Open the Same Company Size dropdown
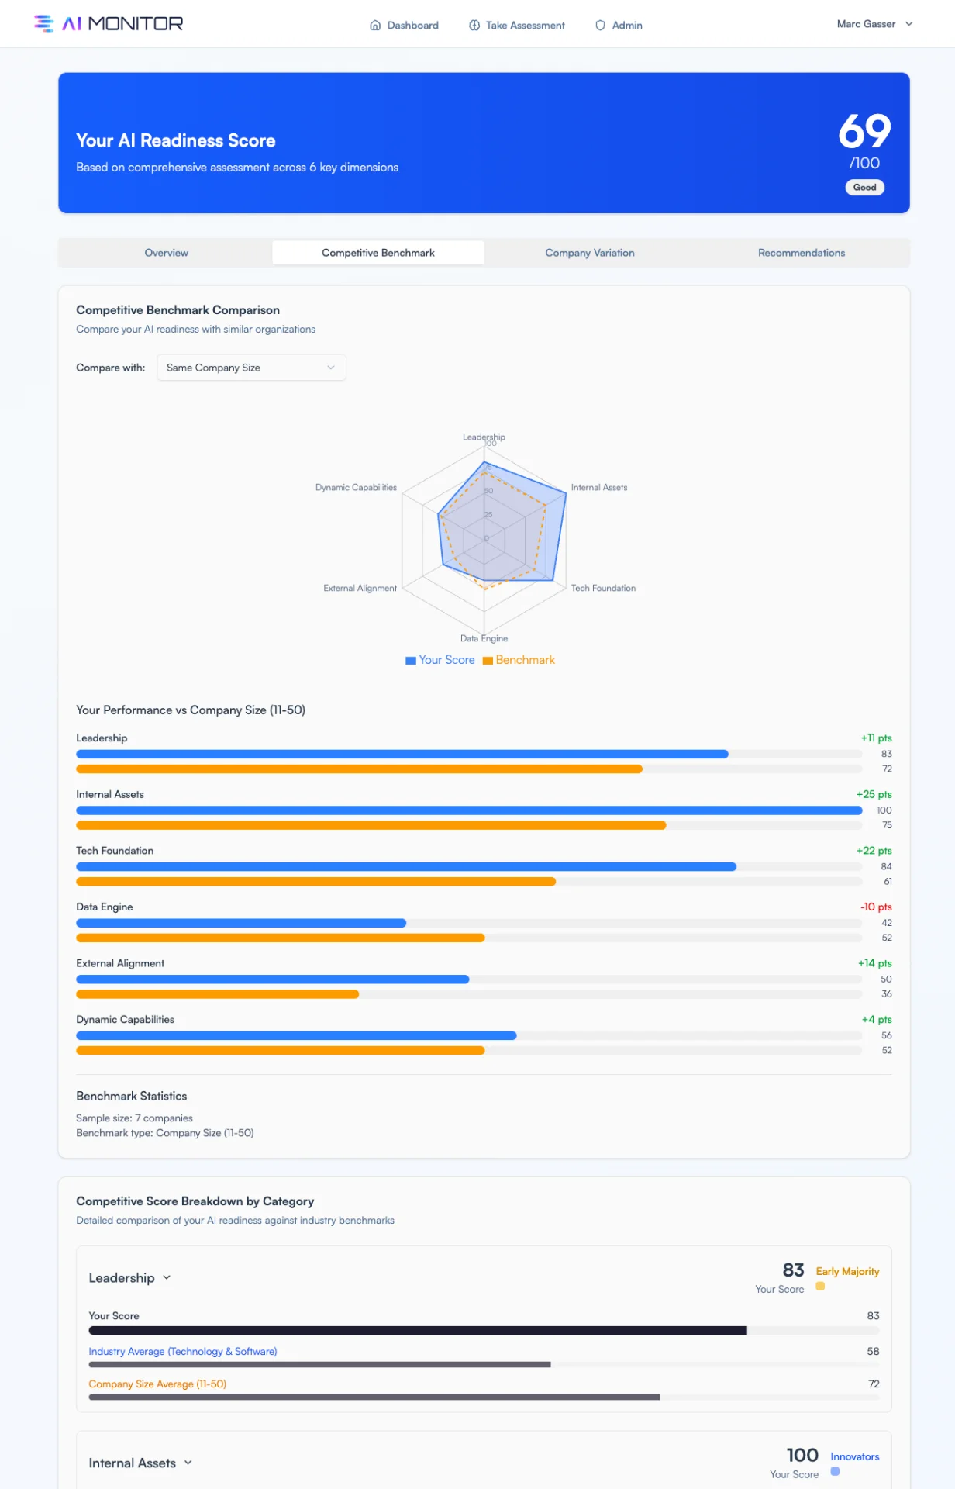Image resolution: width=955 pixels, height=1489 pixels. [251, 368]
